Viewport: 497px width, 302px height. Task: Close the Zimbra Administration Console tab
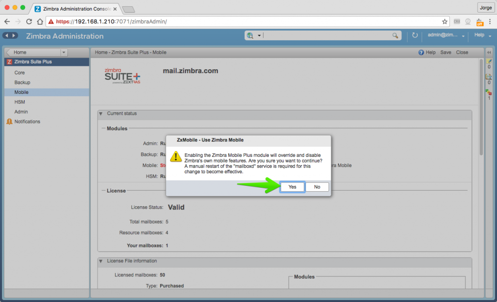(x=115, y=9)
